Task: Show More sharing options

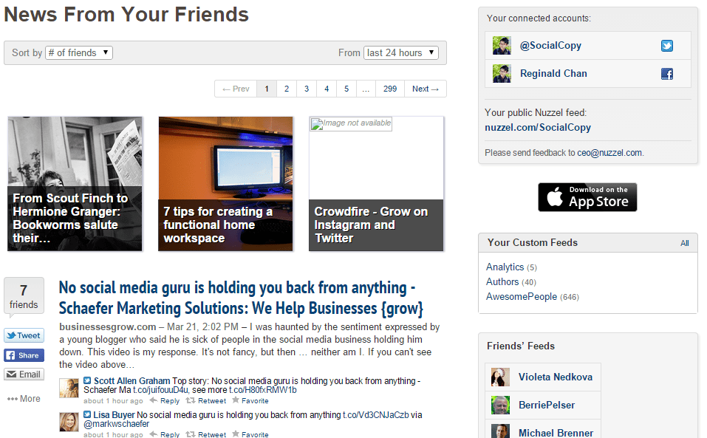Action: (x=24, y=399)
